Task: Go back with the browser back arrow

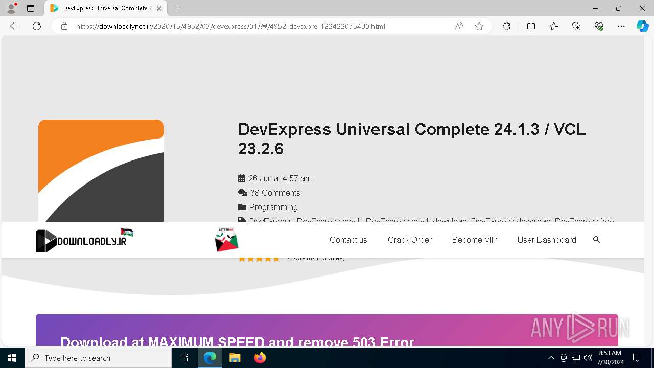Action: click(x=14, y=26)
